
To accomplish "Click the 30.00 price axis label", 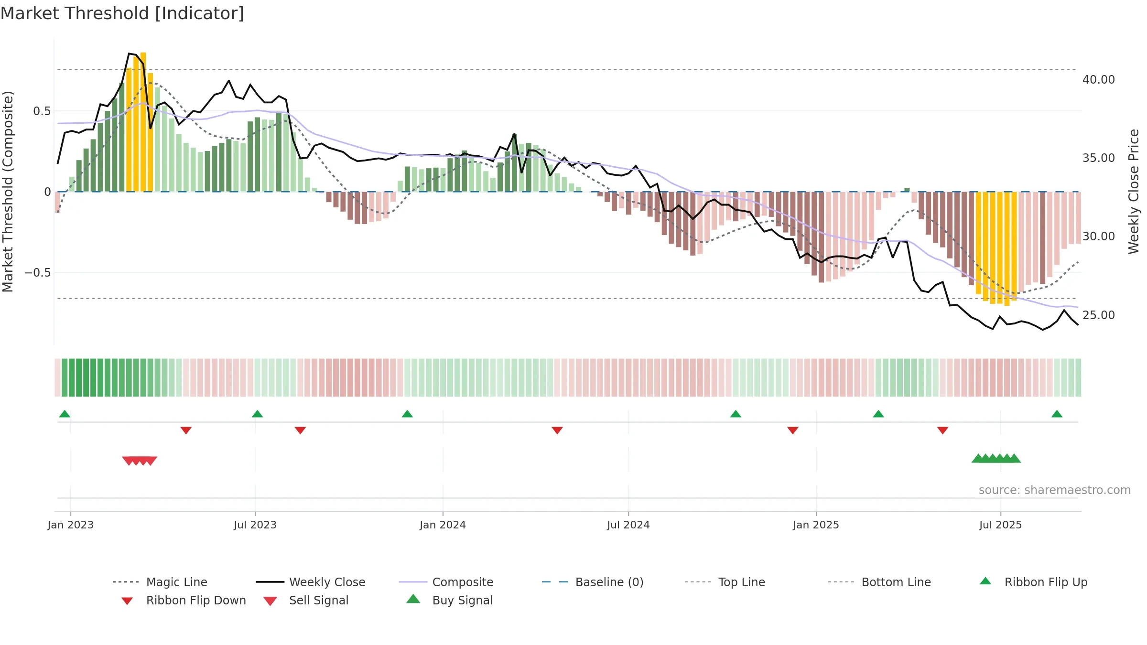I will point(1099,236).
